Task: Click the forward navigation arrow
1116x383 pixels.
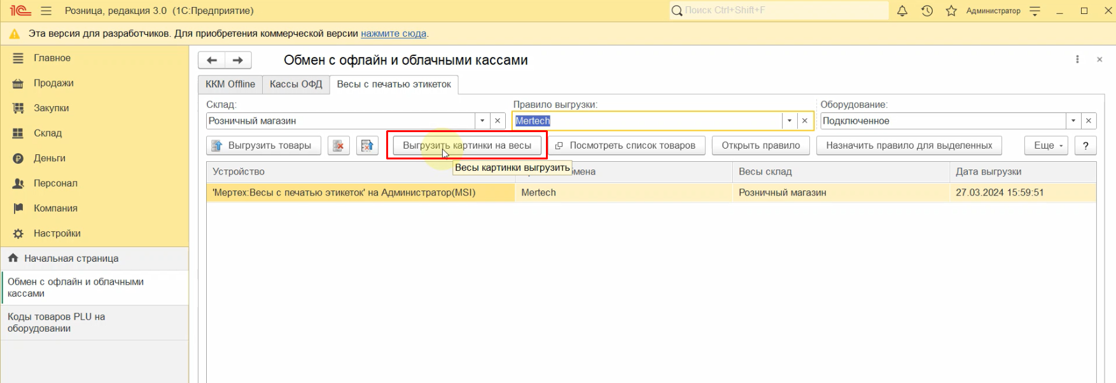Action: (238, 60)
